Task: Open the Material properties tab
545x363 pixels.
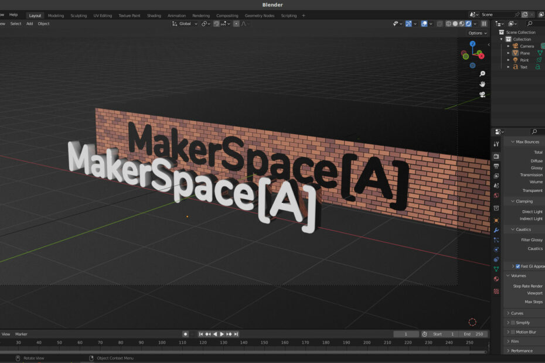Action: coord(496,279)
